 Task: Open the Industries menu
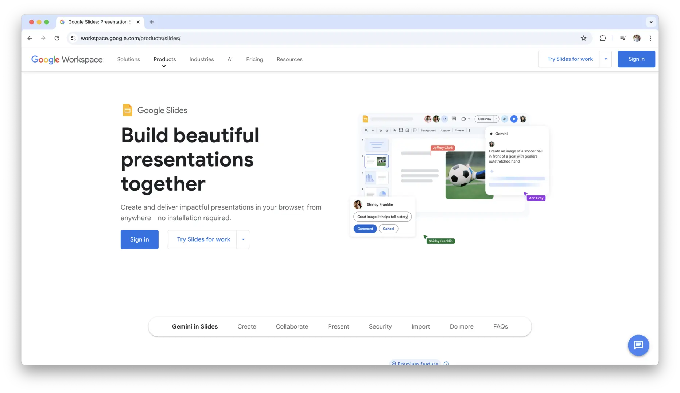click(202, 59)
